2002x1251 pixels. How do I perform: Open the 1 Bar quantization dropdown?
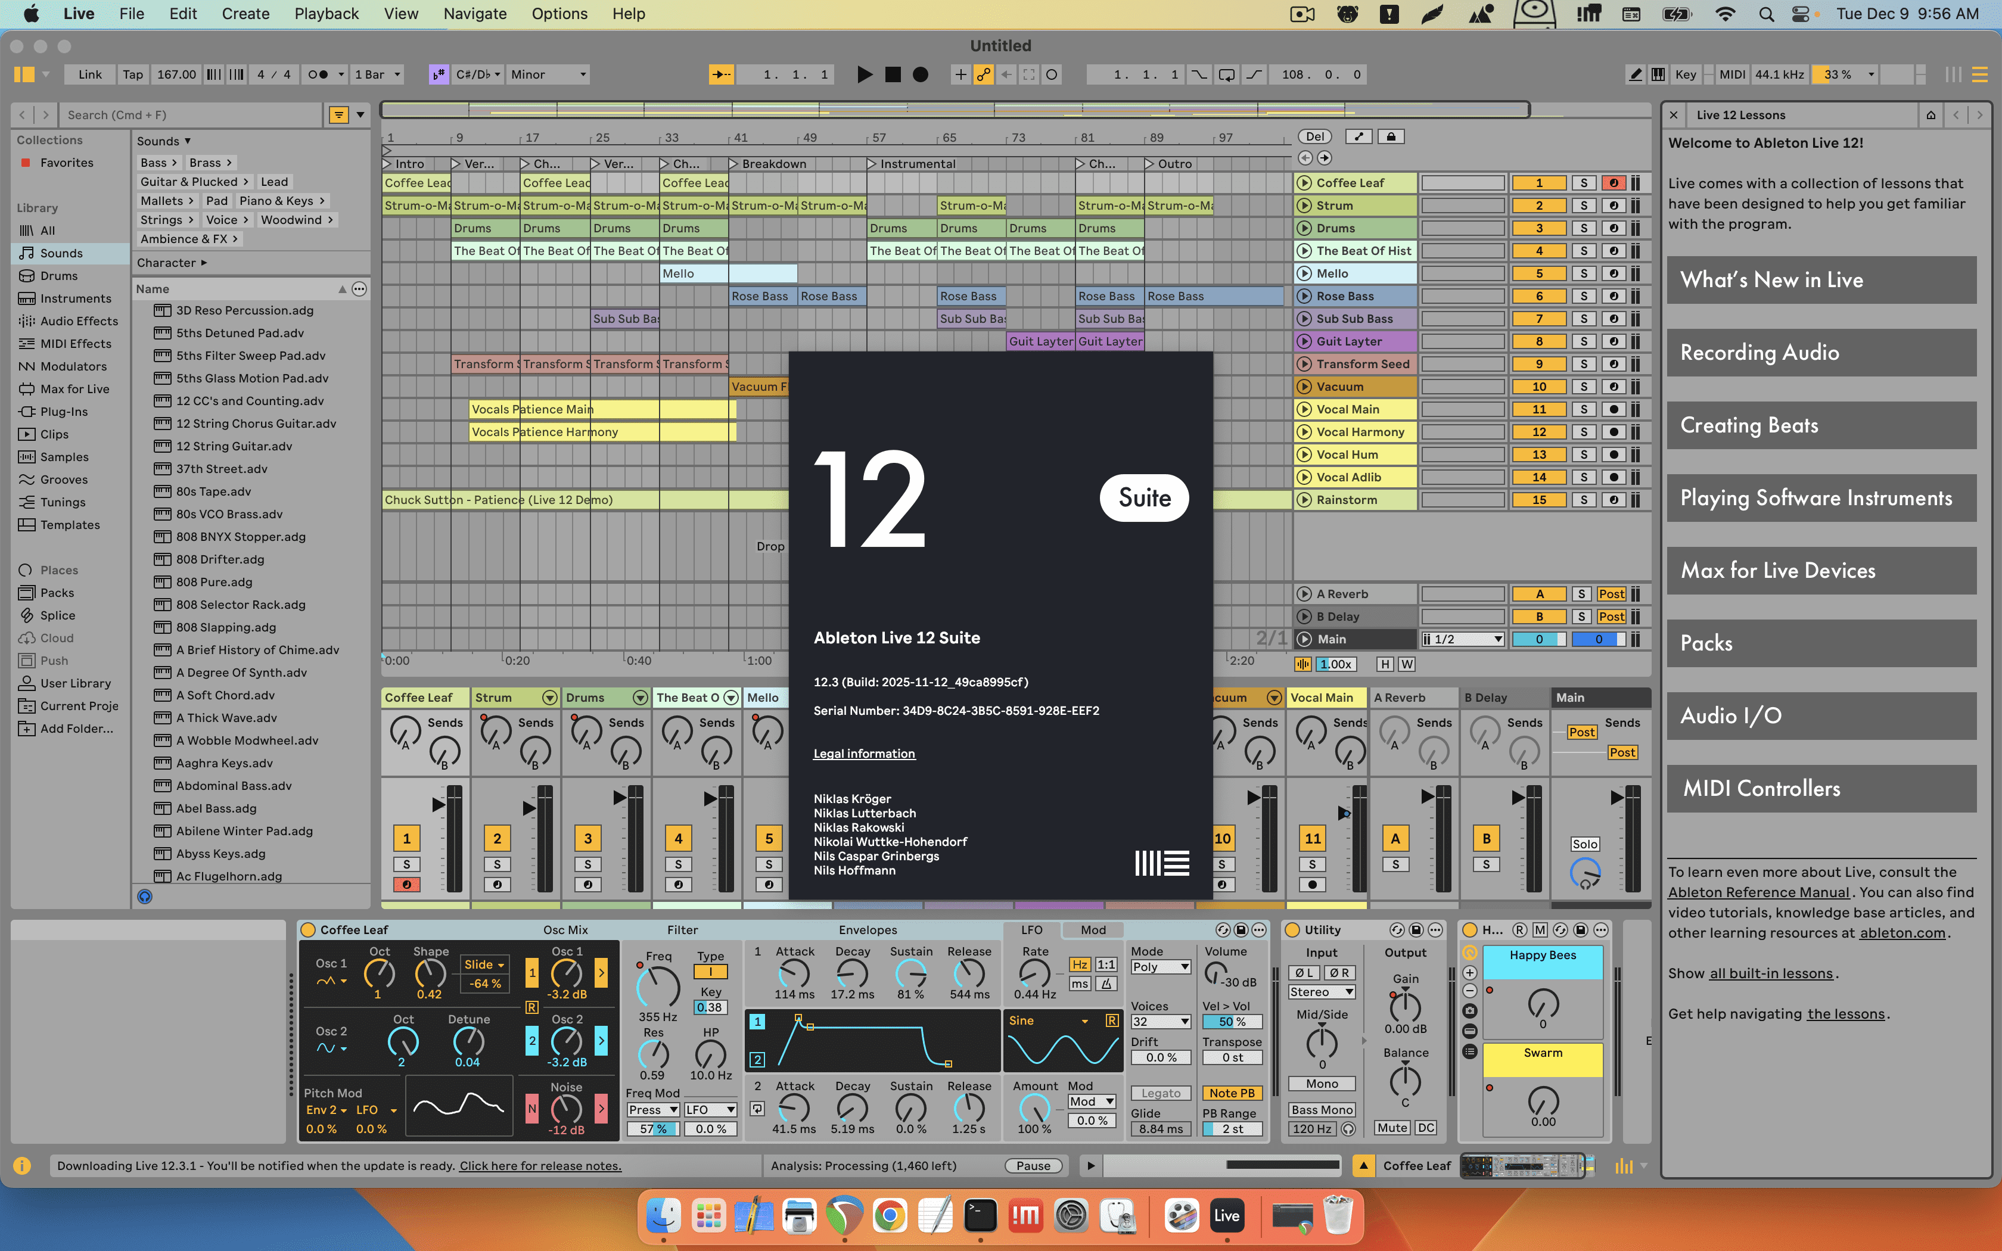coord(377,74)
